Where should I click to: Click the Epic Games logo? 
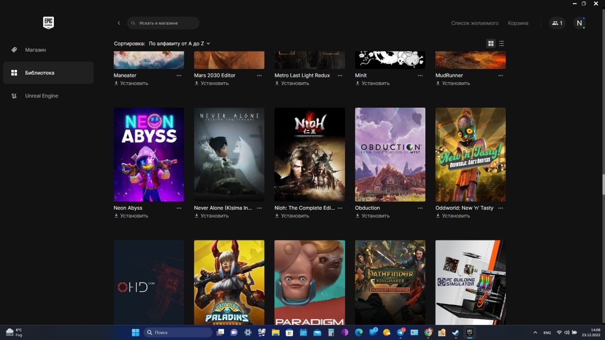pyautogui.click(x=48, y=23)
